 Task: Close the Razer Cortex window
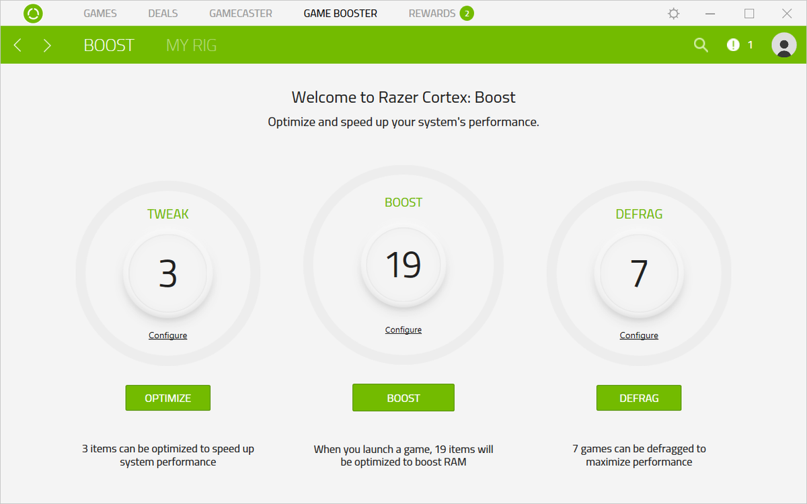787,13
